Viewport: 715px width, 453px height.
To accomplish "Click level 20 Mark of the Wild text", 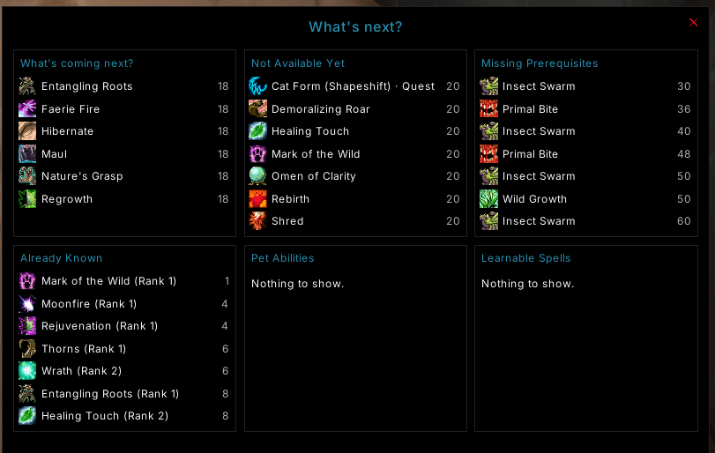I will [x=316, y=154].
